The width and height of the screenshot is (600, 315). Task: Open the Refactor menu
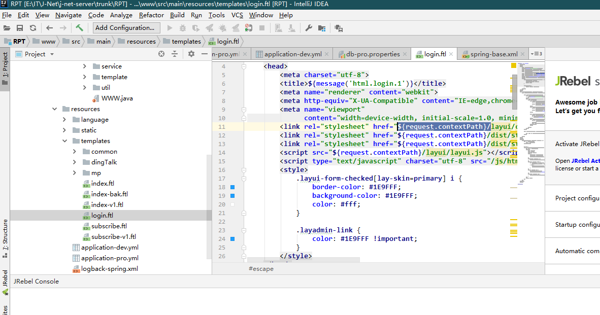151,15
